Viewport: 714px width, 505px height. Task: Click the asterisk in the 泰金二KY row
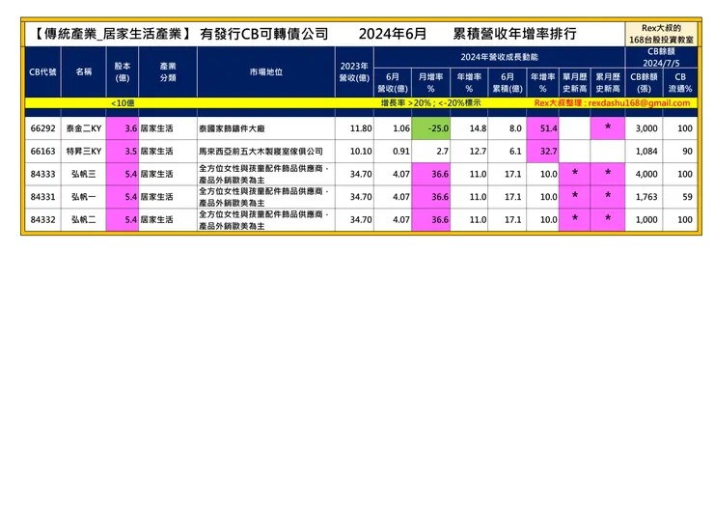(x=608, y=127)
